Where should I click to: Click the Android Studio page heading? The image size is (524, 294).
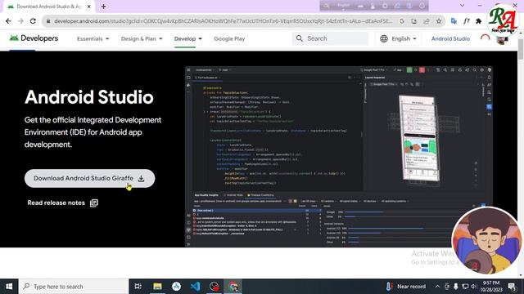(89, 97)
